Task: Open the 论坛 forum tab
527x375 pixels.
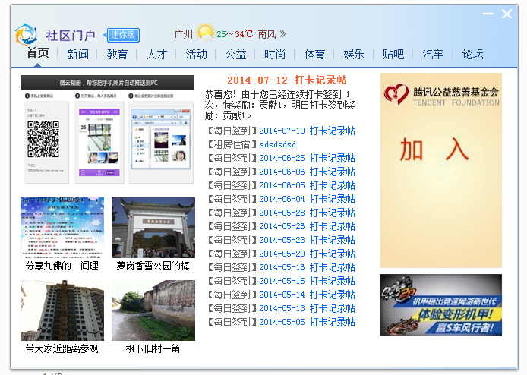Action: pyautogui.click(x=472, y=54)
